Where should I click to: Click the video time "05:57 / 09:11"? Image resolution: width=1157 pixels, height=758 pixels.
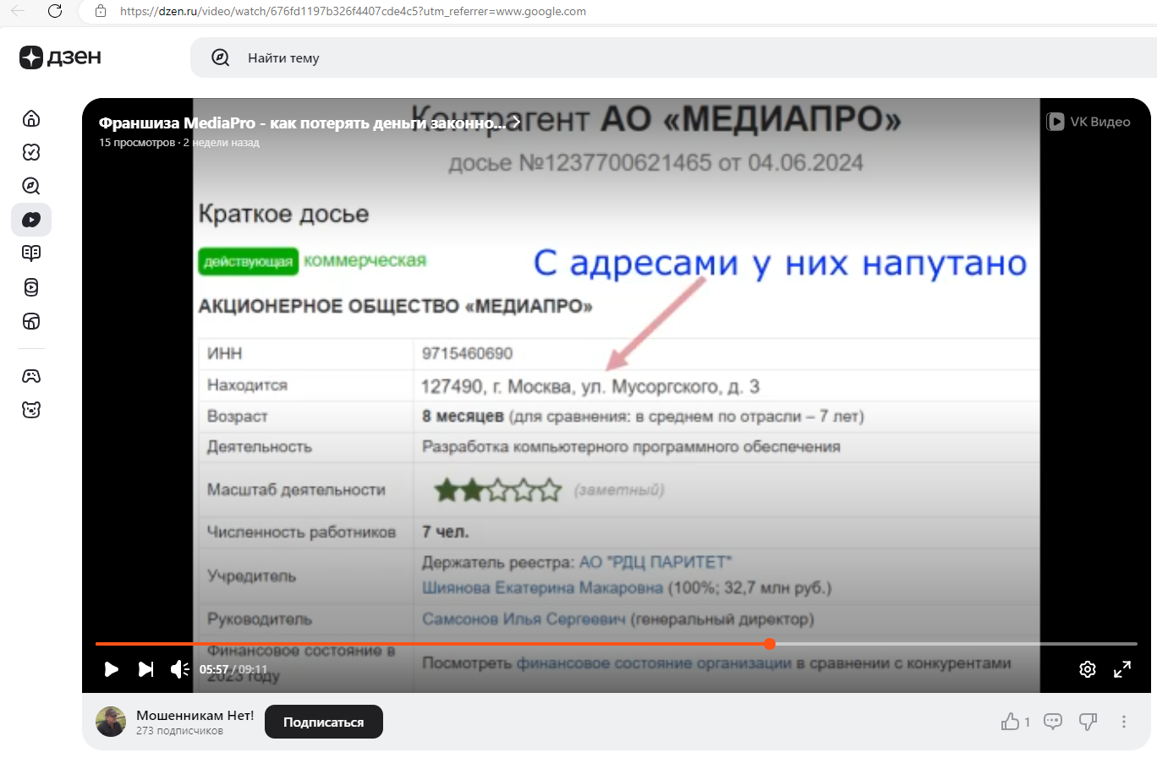coord(233,669)
